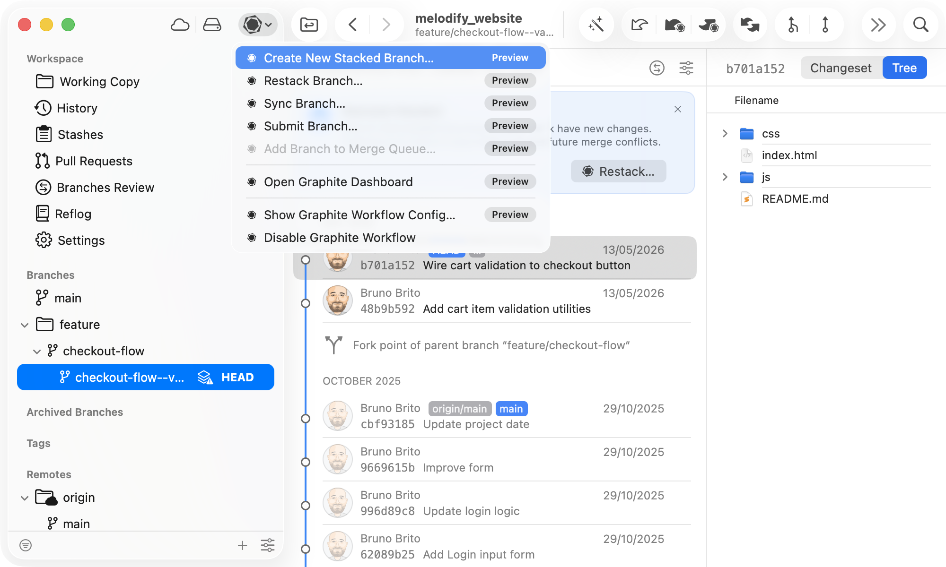Click the rebase toolbar icon
The height and width of the screenshot is (567, 946).
(x=825, y=25)
